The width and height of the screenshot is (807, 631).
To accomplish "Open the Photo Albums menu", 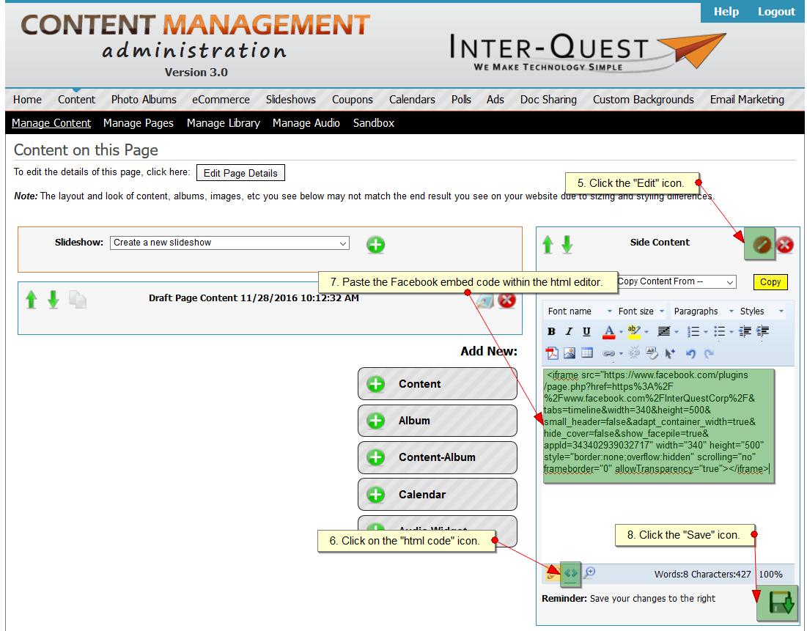I will tap(144, 100).
